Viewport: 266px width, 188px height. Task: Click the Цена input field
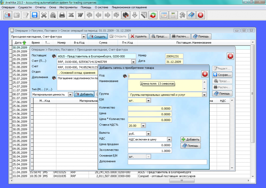pos(150,114)
